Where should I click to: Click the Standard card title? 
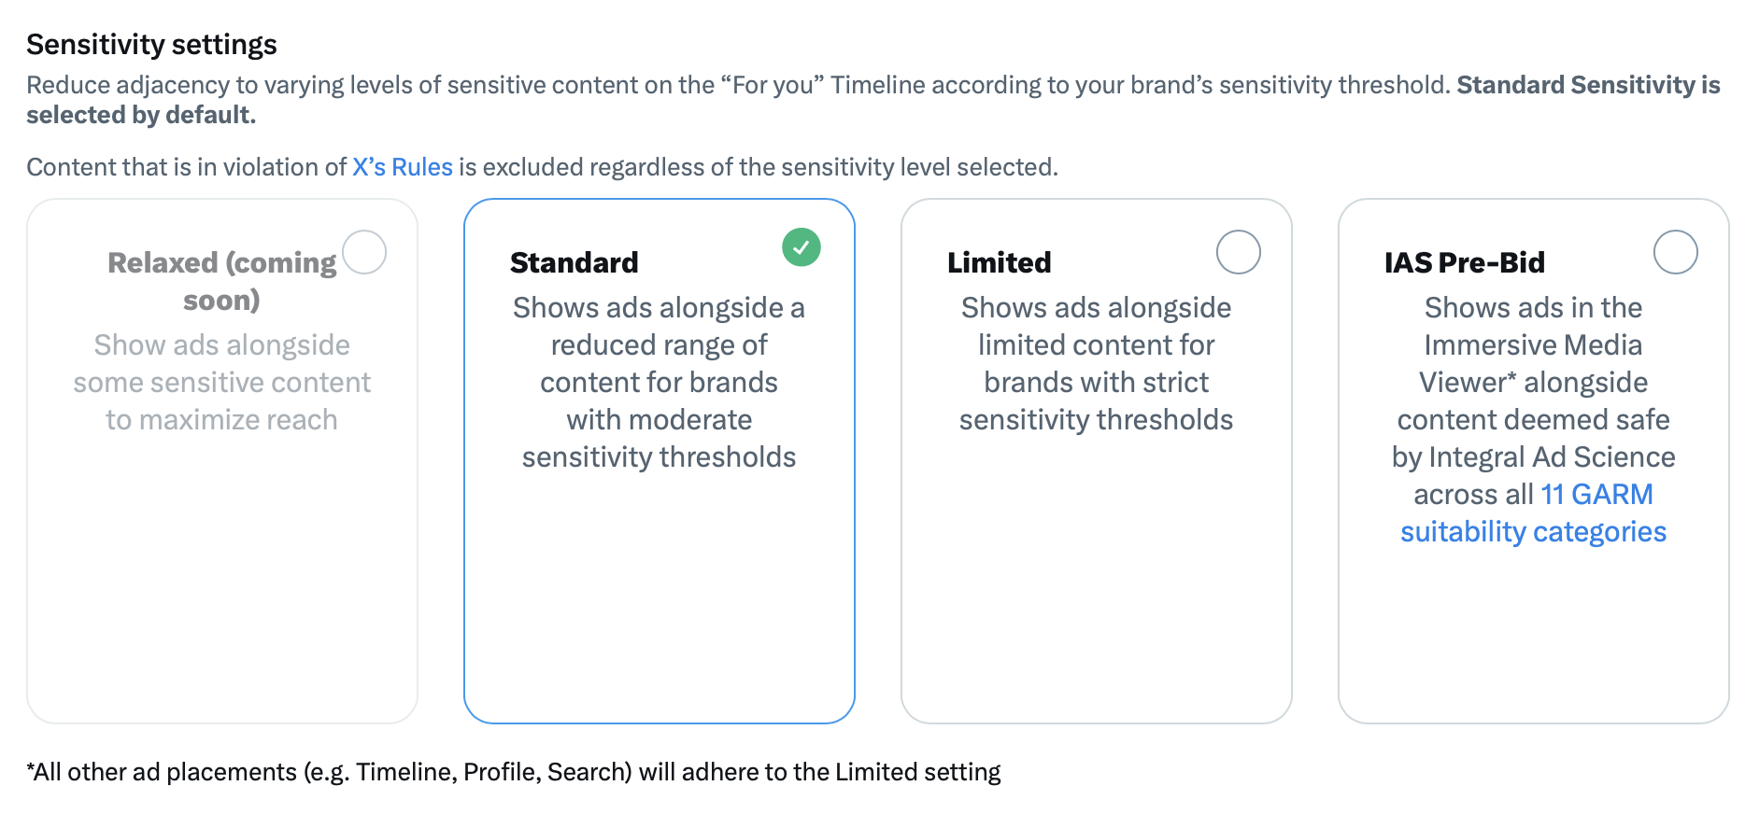coord(575,262)
